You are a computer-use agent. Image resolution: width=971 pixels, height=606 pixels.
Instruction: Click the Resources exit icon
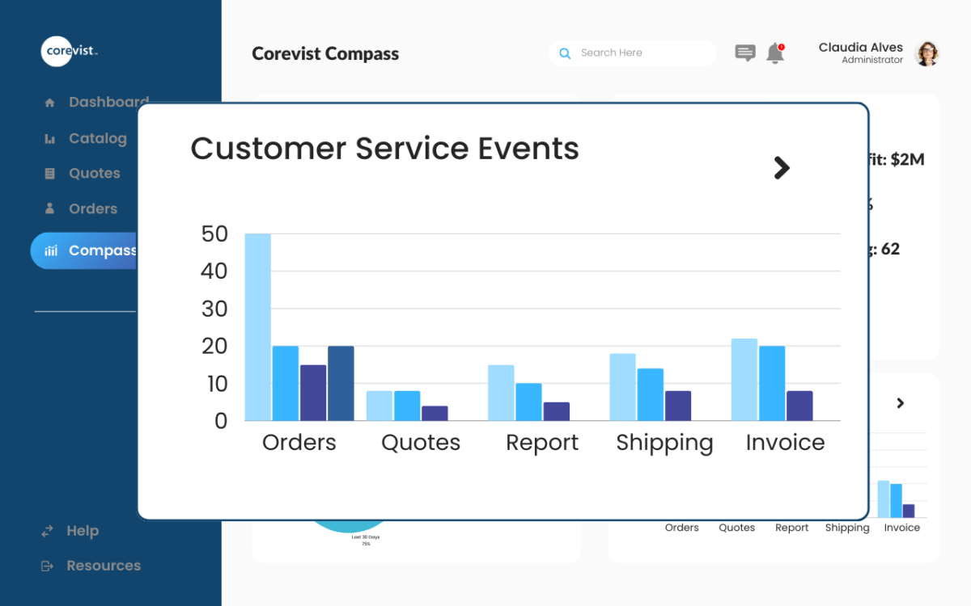tap(47, 566)
